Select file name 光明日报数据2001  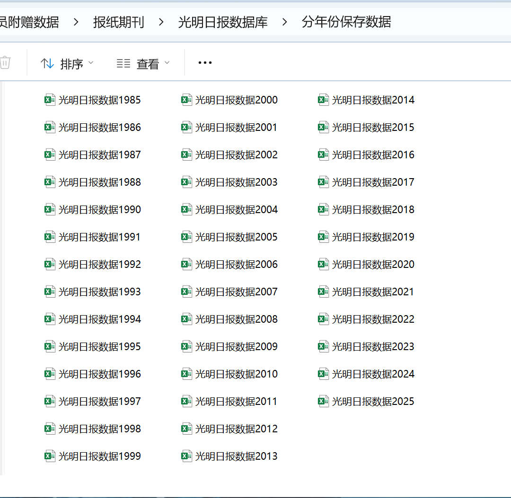coord(236,127)
